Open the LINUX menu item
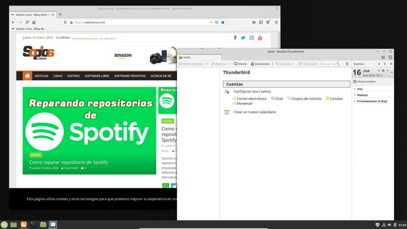Viewport: 407px width, 229px height. point(58,76)
